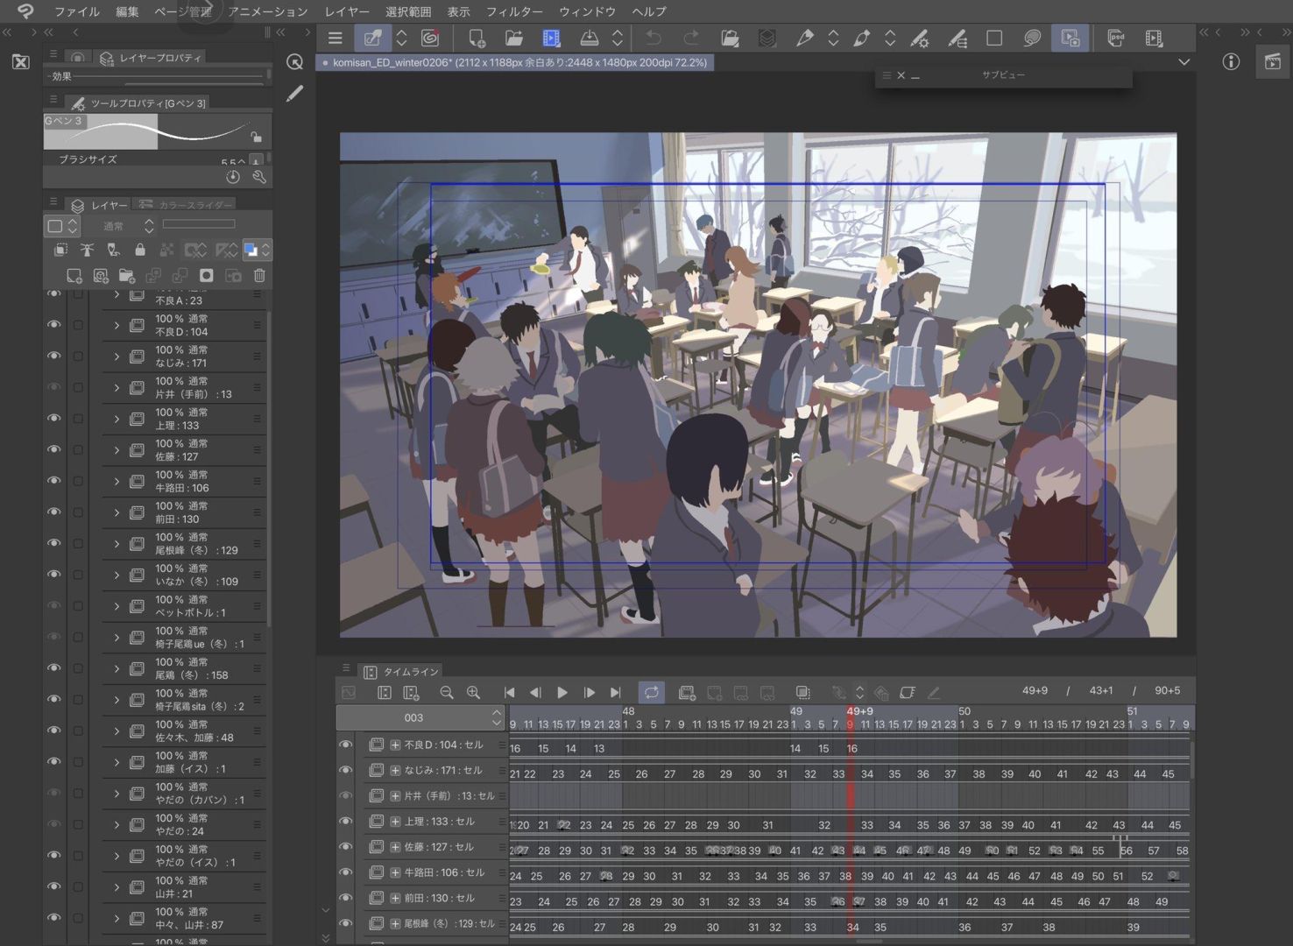Click the open file folder icon
Viewport: 1293px width, 946px height.
click(x=513, y=38)
